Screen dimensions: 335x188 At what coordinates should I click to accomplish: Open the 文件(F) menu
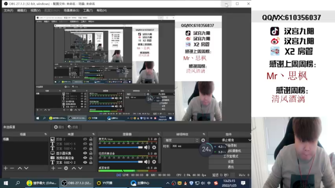(x=8, y=10)
